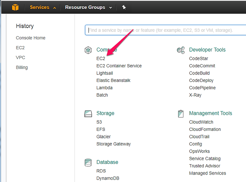Open EC2 Container Service

coord(119,66)
